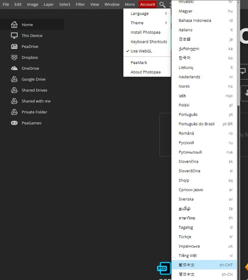The height and width of the screenshot is (280, 248).
Task: Select This Device monitor icon
Action: coord(14,35)
